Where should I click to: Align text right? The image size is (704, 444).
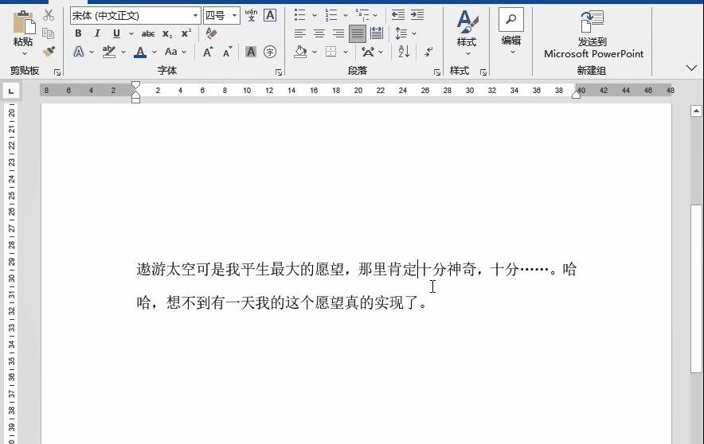pos(338,33)
